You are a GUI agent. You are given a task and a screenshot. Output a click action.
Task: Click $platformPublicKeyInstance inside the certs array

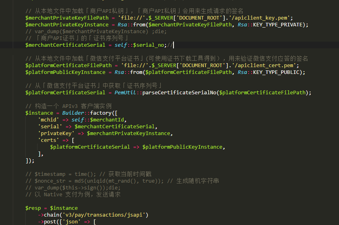pos(182,147)
